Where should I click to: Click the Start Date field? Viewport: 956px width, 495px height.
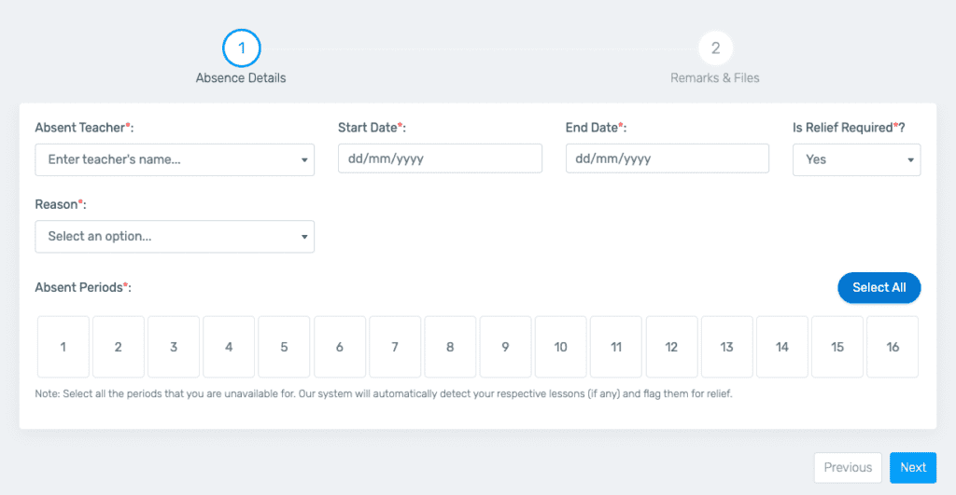point(440,158)
